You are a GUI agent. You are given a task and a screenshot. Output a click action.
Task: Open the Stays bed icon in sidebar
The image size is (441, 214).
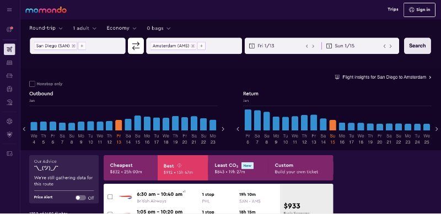9,63
